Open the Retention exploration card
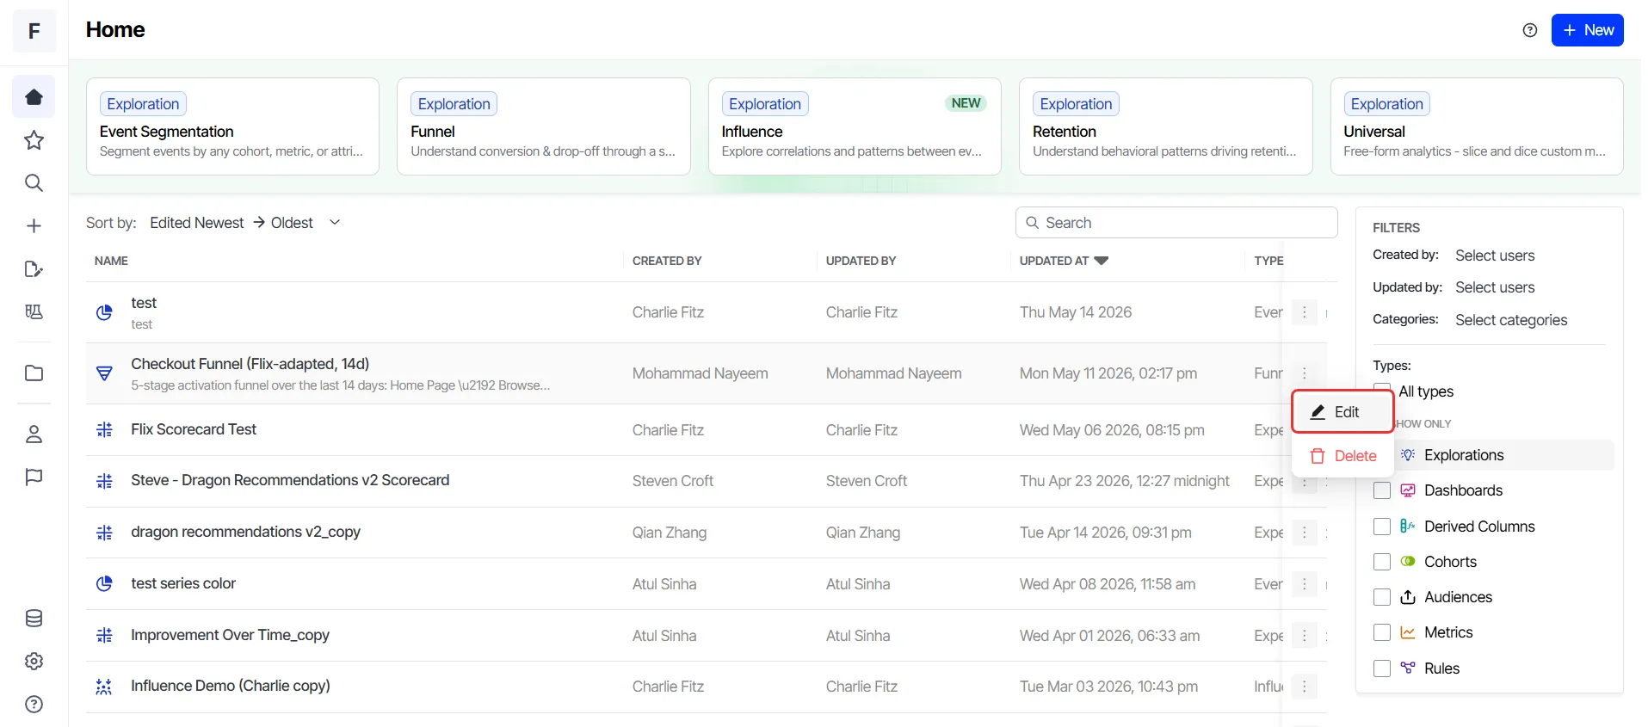This screenshot has width=1648, height=727. 1165,126
